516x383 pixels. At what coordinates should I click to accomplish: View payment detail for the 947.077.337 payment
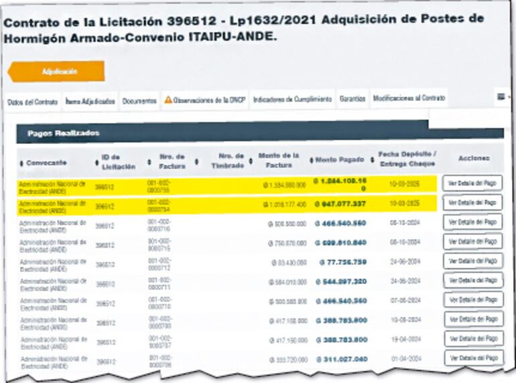click(472, 202)
